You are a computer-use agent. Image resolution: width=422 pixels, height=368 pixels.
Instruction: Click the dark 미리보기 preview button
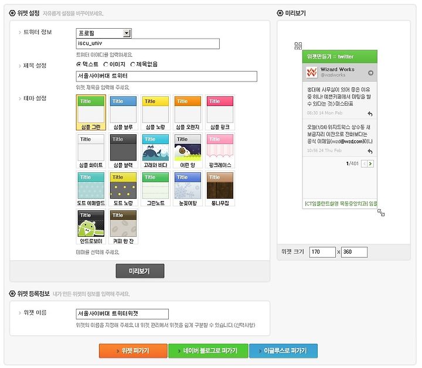coord(140,271)
